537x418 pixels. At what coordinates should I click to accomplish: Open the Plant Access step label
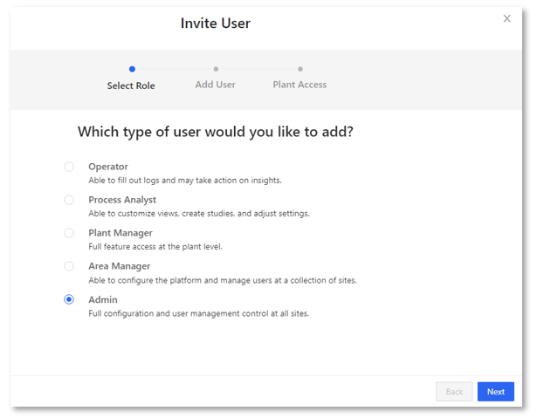click(299, 85)
